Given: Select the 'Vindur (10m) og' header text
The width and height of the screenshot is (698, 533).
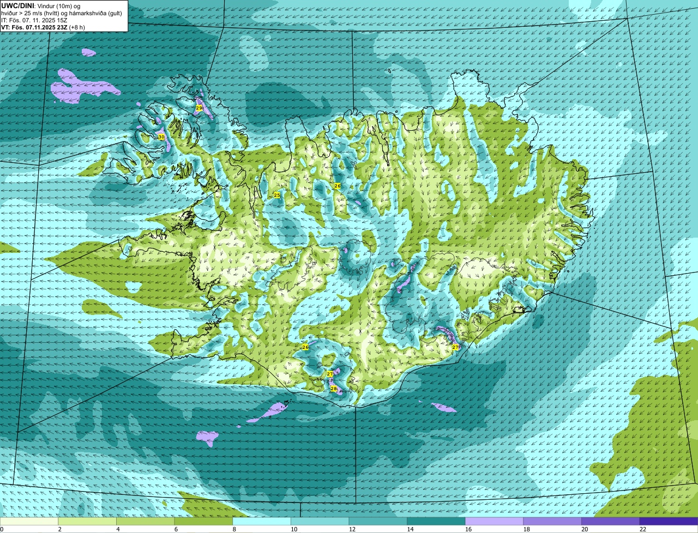Looking at the screenshot, I should pos(58,5).
